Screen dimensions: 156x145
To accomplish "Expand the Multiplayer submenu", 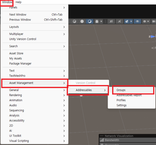I will pos(34,34).
